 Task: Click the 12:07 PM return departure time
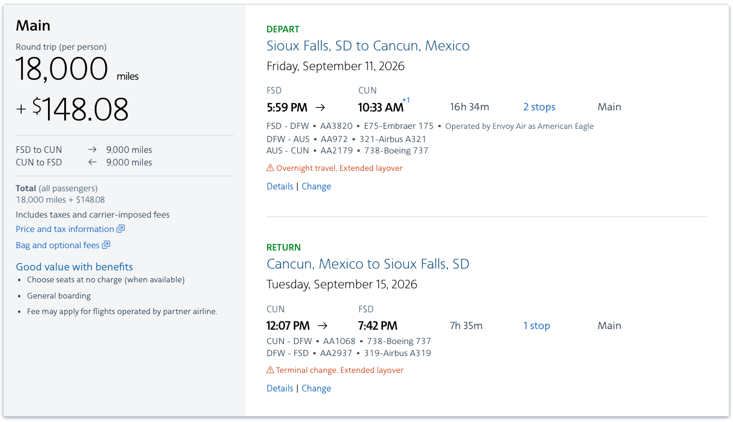point(288,326)
